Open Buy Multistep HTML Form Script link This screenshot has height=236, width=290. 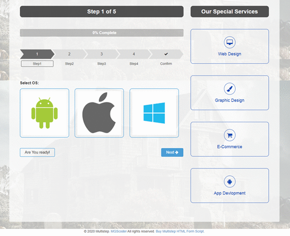pyautogui.click(x=180, y=231)
